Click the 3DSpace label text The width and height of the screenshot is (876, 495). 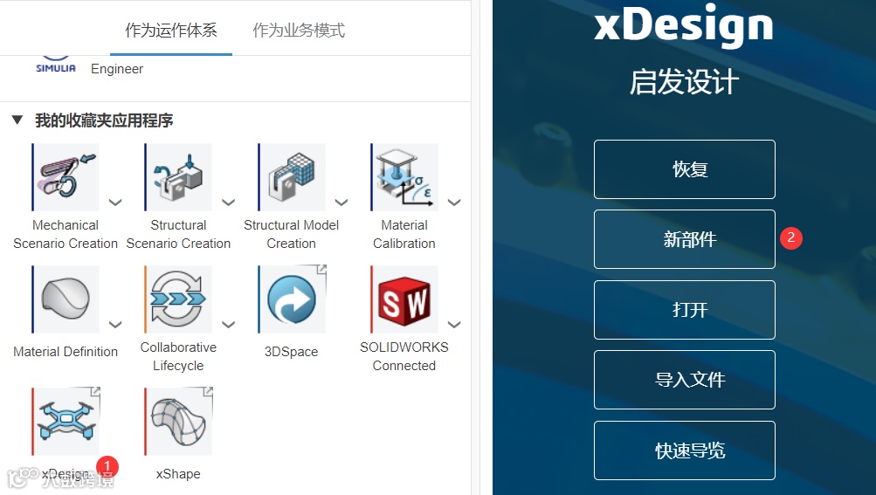291,352
